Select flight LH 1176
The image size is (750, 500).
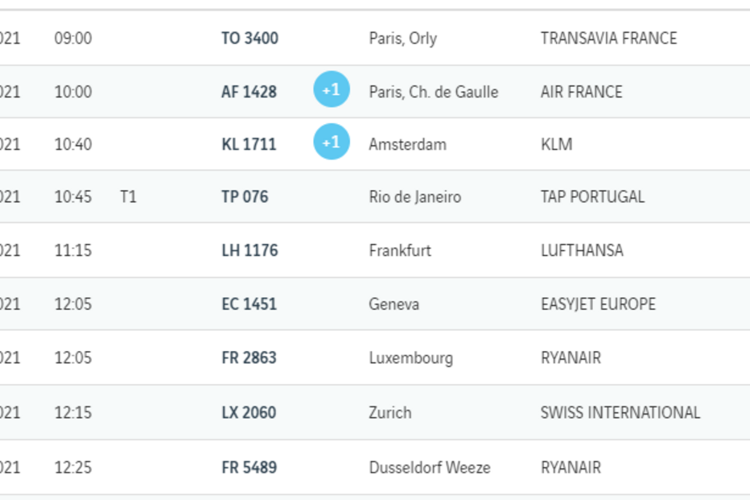point(249,250)
